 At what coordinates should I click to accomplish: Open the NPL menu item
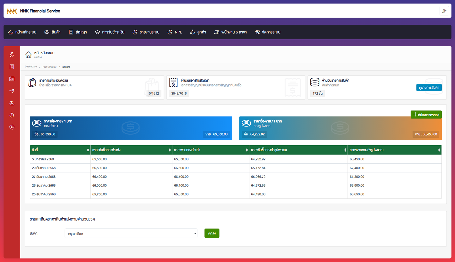(175, 32)
